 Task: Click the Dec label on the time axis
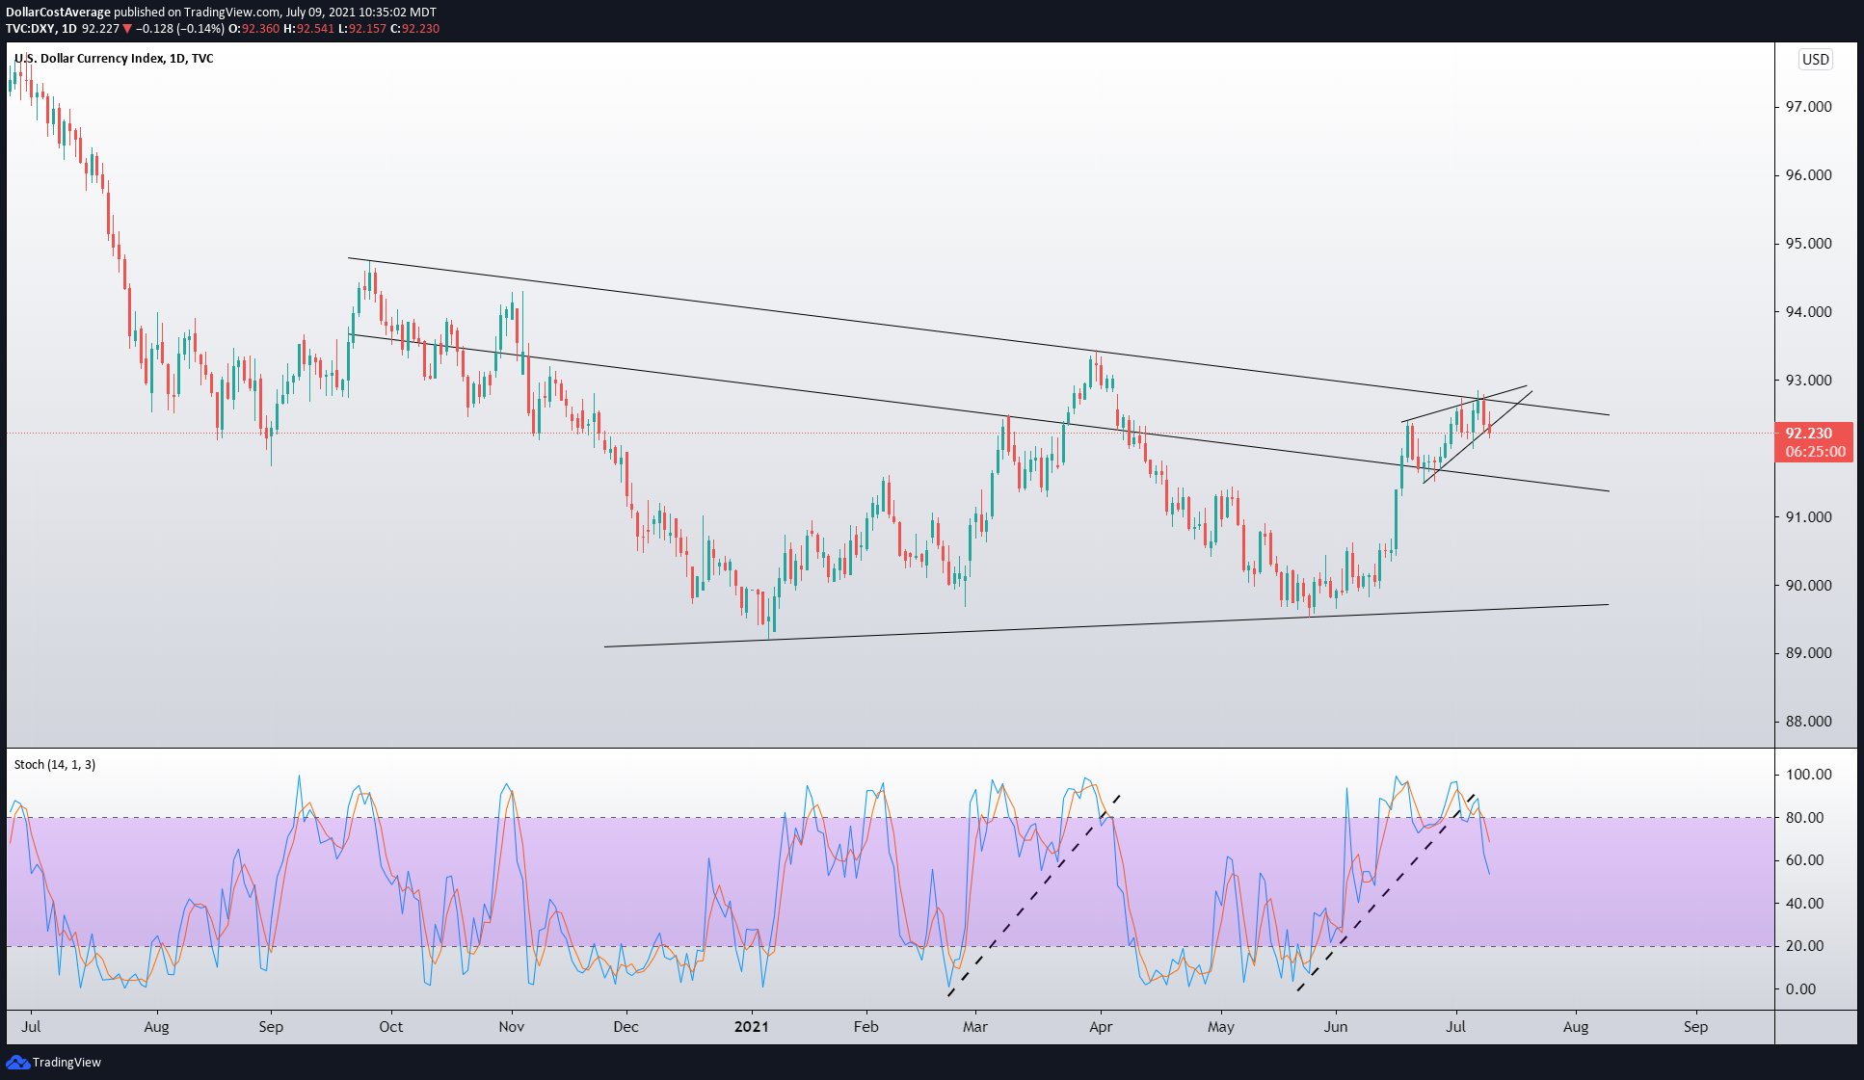click(626, 1026)
